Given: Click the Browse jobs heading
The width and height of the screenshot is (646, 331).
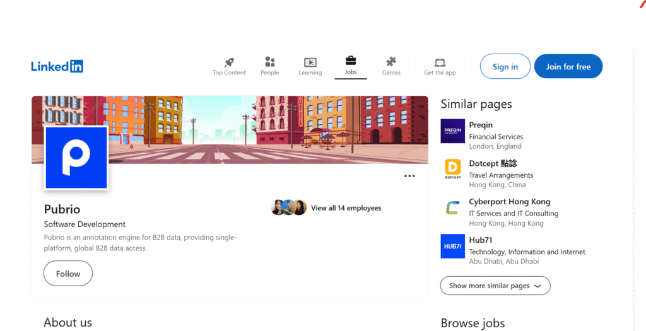Looking at the screenshot, I should [x=473, y=323].
